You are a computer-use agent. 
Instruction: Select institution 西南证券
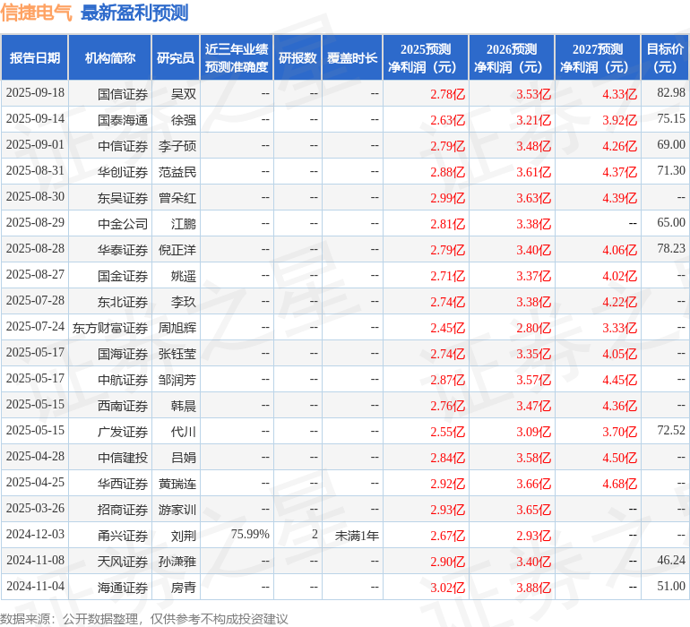[x=123, y=406]
